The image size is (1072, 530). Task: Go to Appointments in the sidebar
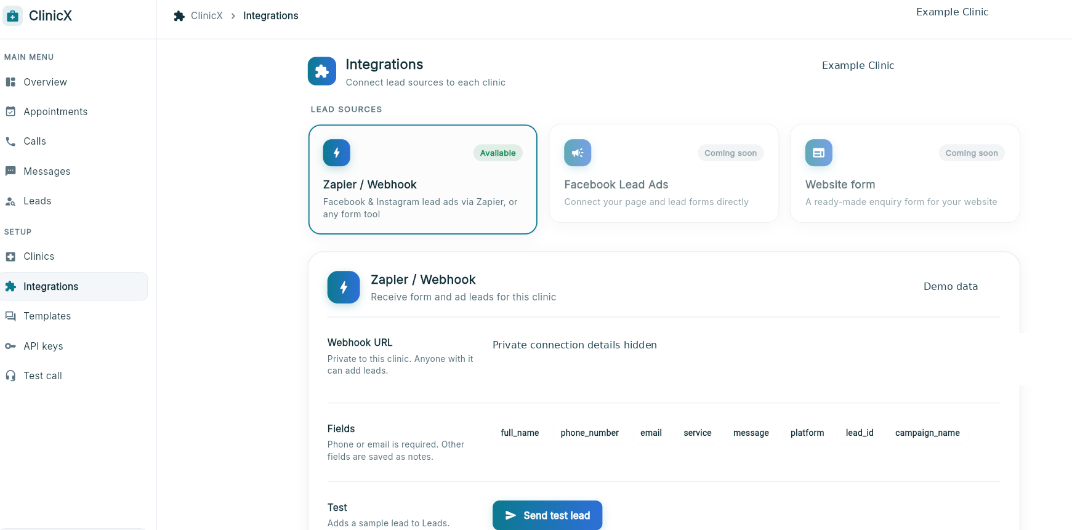[74, 111]
